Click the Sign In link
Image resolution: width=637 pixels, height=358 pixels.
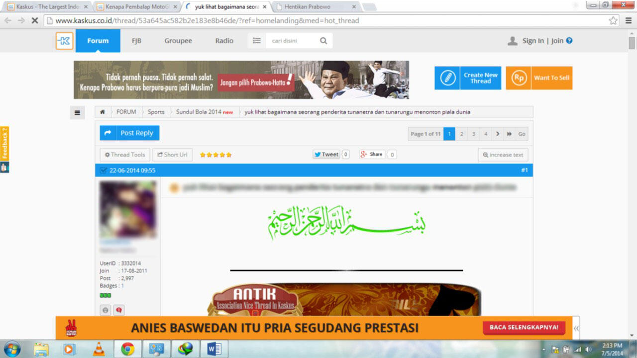point(533,41)
